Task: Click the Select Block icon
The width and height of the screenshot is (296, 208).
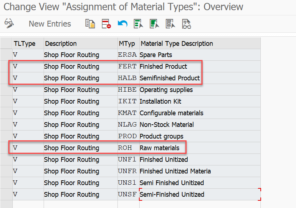Action: tap(155, 24)
